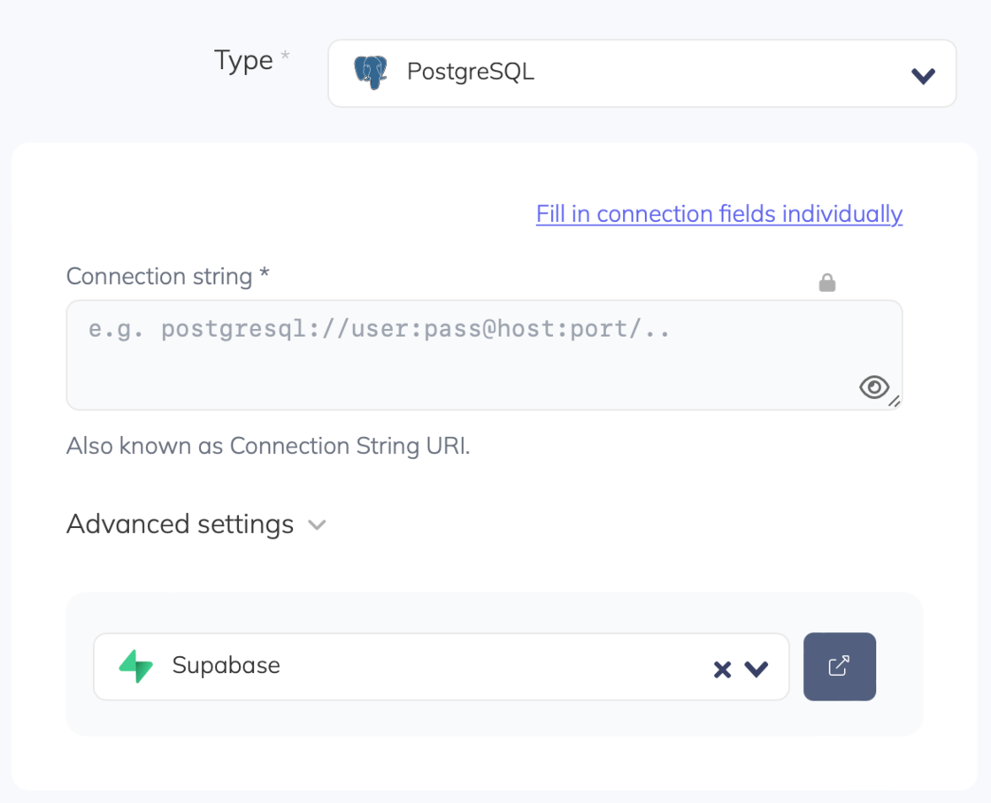Viewport: 991px width, 803px height.
Task: Click the Advanced settings heading
Action: (180, 524)
